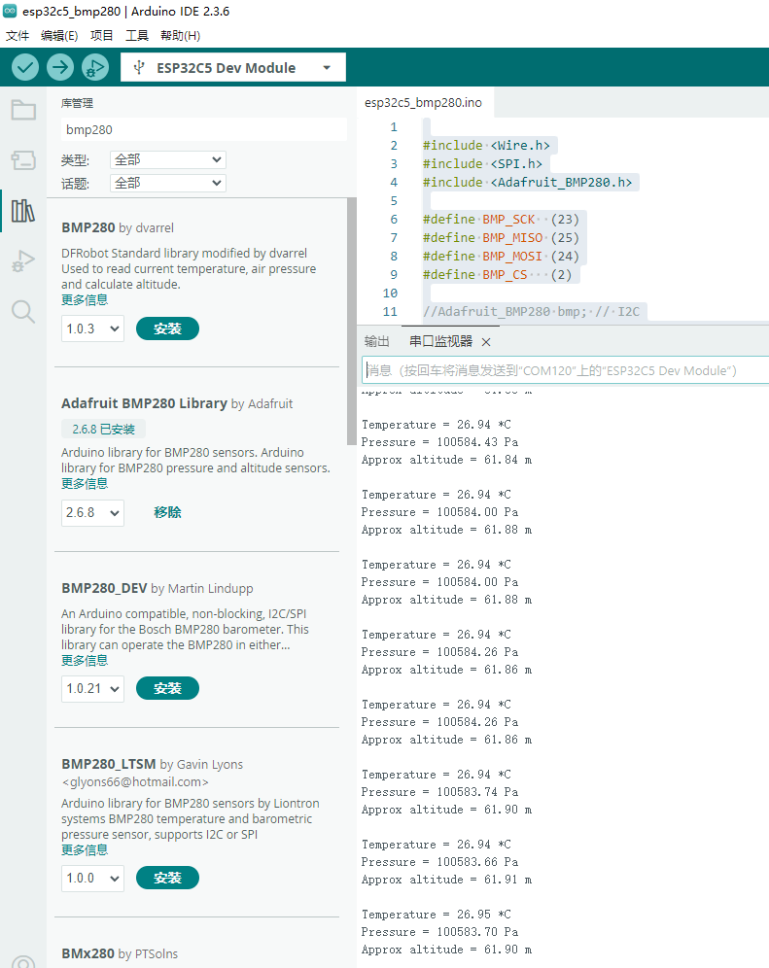Open the Search magnifier in sidebar
The image size is (769, 968).
pyautogui.click(x=23, y=311)
